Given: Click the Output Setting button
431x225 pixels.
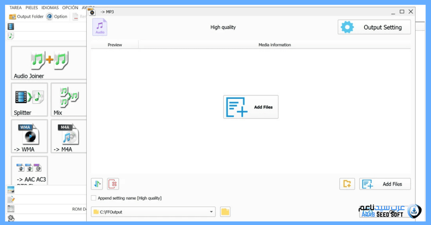Looking at the screenshot, I should (x=374, y=27).
